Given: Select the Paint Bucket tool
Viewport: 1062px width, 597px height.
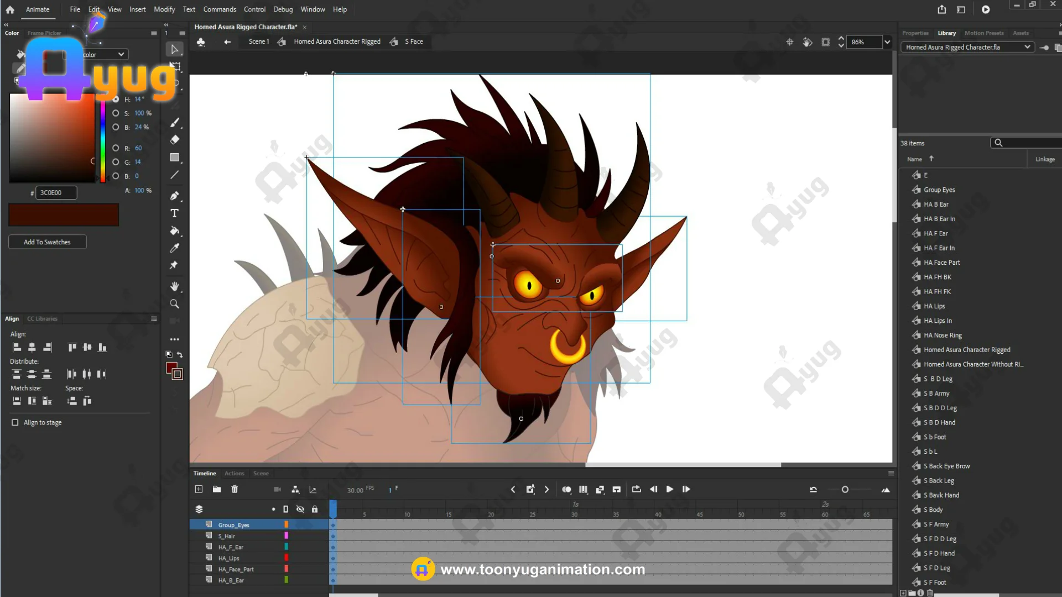Looking at the screenshot, I should [x=174, y=231].
